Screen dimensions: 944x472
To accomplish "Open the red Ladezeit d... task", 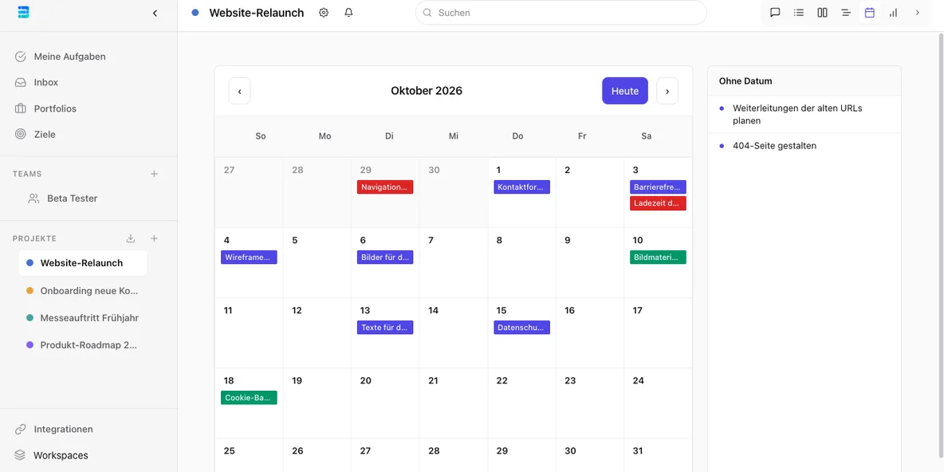I will tap(658, 203).
